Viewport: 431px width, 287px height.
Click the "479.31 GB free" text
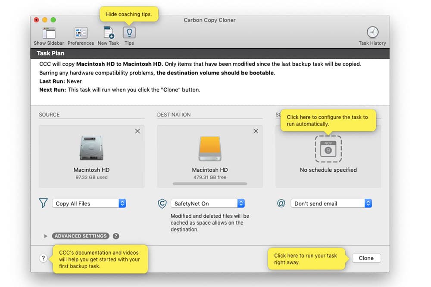pos(210,177)
